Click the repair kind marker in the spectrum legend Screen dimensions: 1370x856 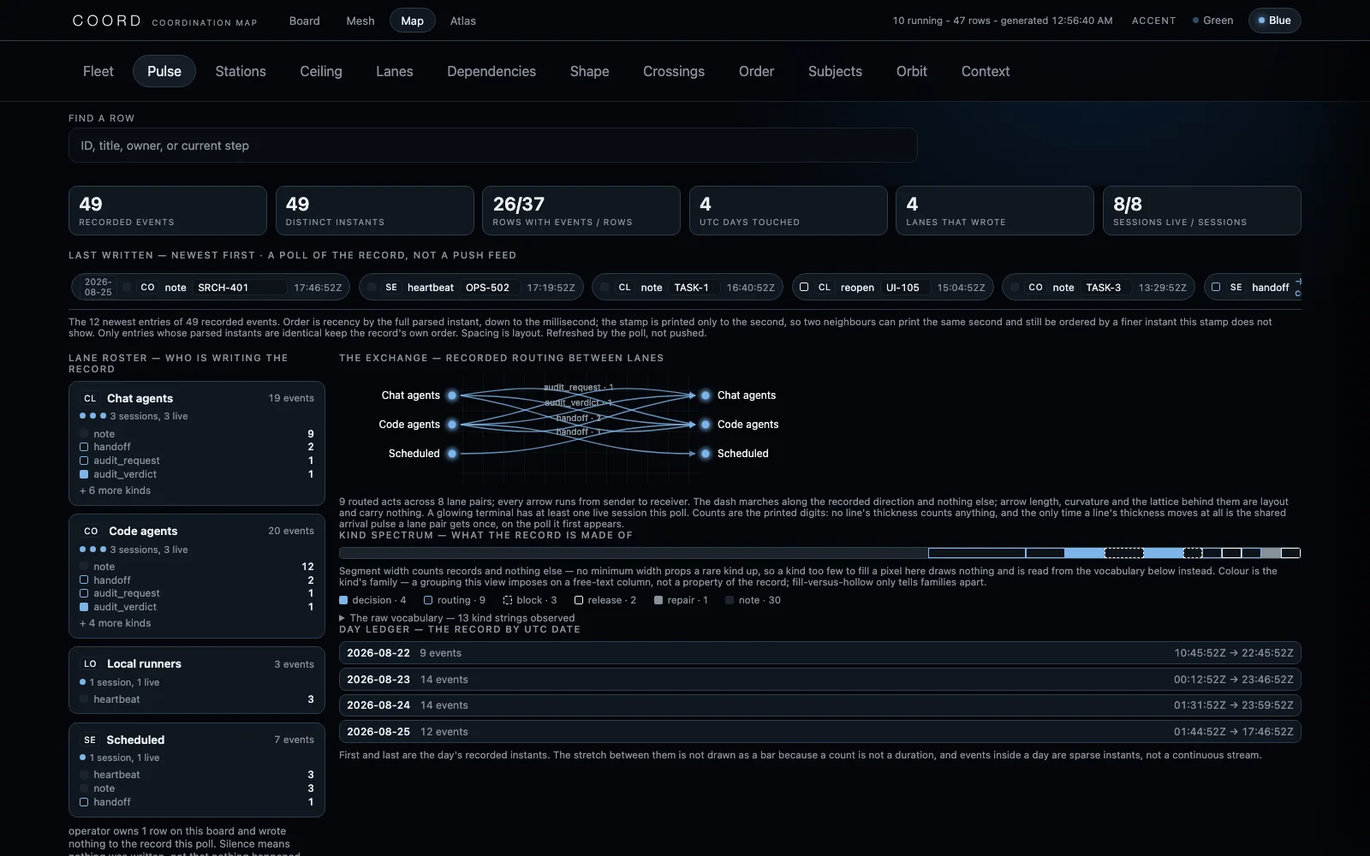(x=658, y=600)
